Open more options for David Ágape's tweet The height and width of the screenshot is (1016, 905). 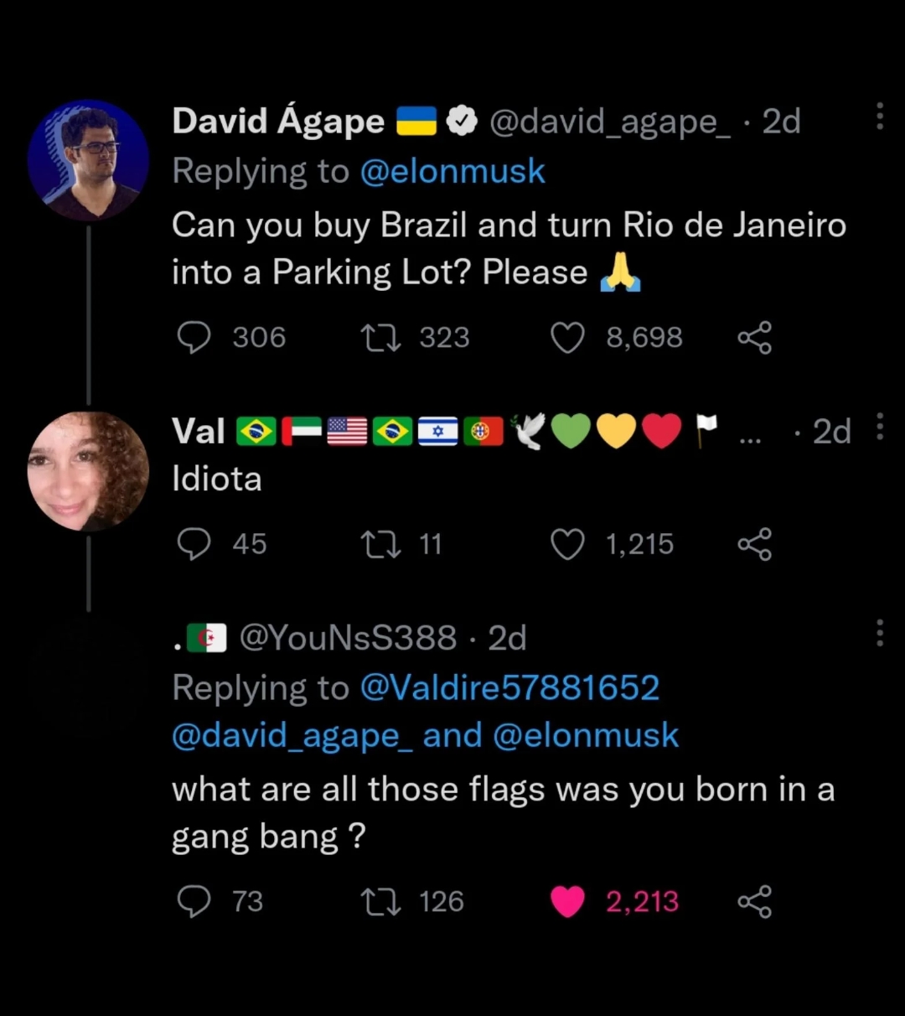[879, 117]
